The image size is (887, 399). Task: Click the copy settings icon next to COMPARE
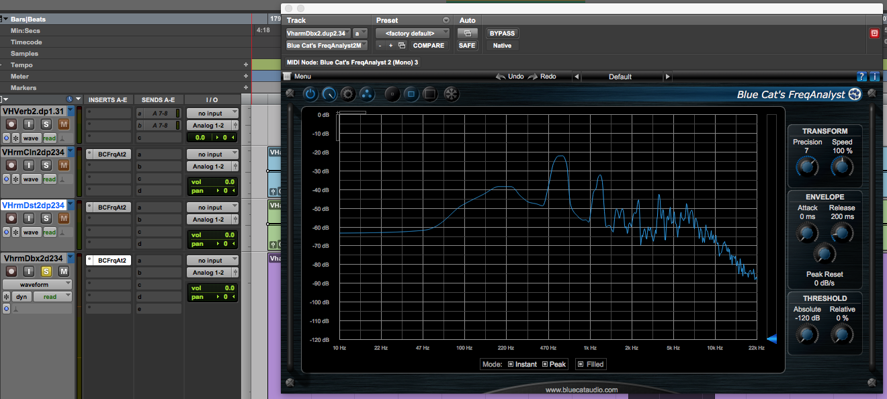click(x=402, y=46)
